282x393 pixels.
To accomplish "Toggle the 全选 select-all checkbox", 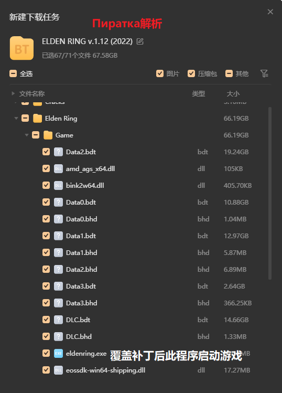I will [13, 73].
